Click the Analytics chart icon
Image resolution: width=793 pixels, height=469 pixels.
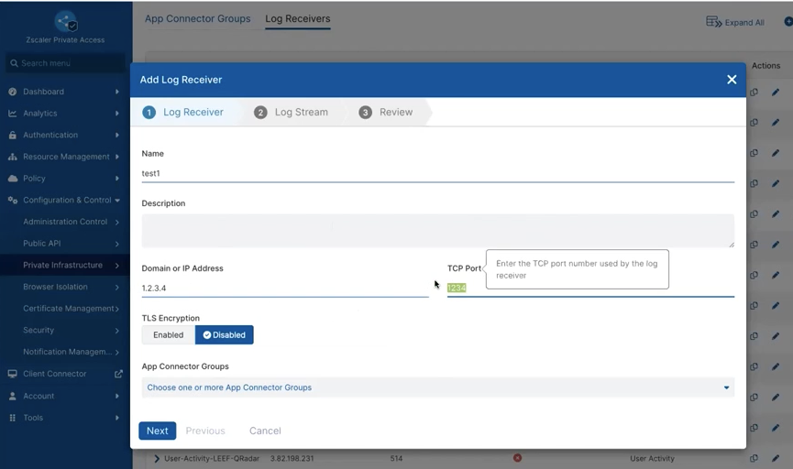click(x=13, y=114)
